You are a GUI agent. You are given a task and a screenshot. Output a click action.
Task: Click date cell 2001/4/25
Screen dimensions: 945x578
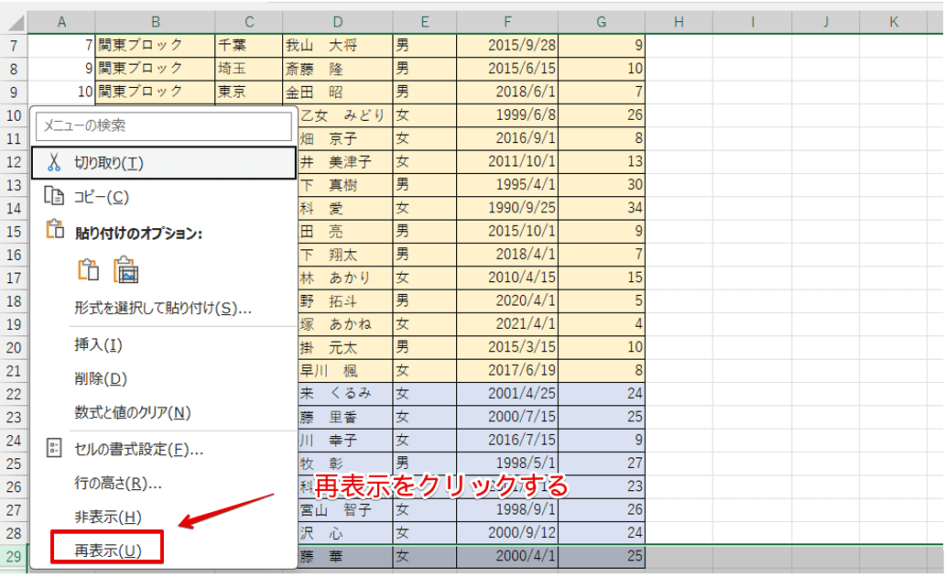[x=507, y=394]
